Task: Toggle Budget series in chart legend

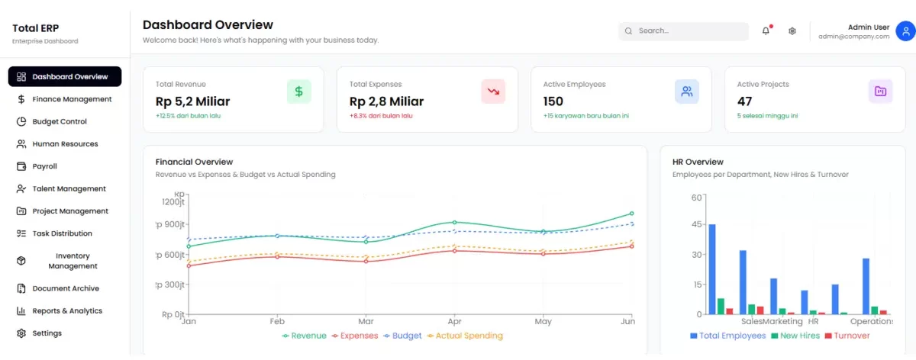Action: coord(402,336)
